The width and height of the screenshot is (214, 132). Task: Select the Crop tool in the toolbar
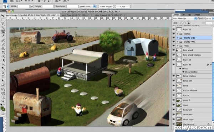tap(3, 32)
